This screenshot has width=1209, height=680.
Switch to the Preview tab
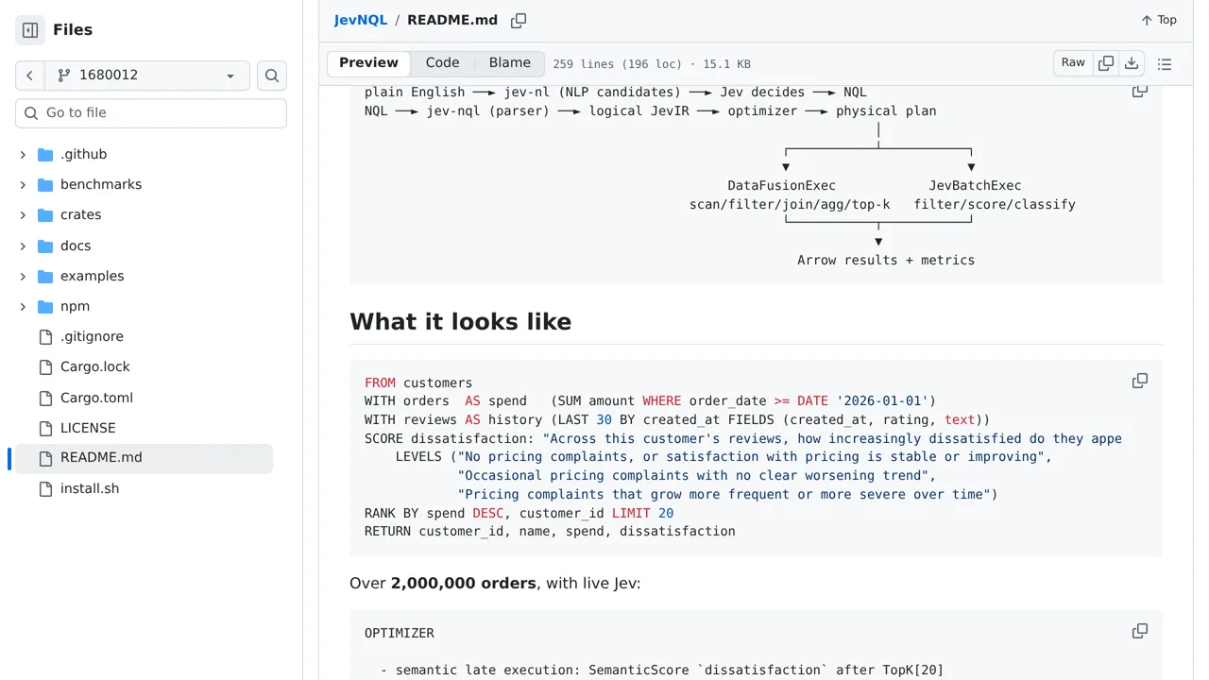click(368, 63)
